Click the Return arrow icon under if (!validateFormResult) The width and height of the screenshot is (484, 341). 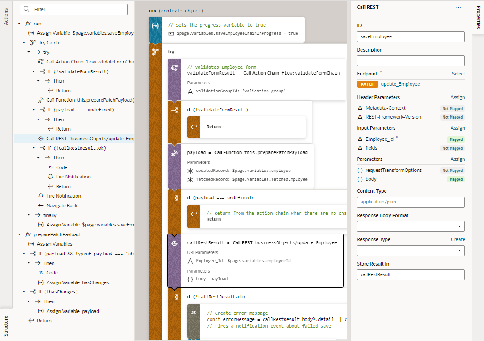pos(194,127)
